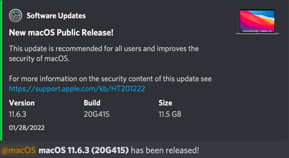289x158 pixels.
Task: Click the "Build" field heading
Action: coord(92,103)
